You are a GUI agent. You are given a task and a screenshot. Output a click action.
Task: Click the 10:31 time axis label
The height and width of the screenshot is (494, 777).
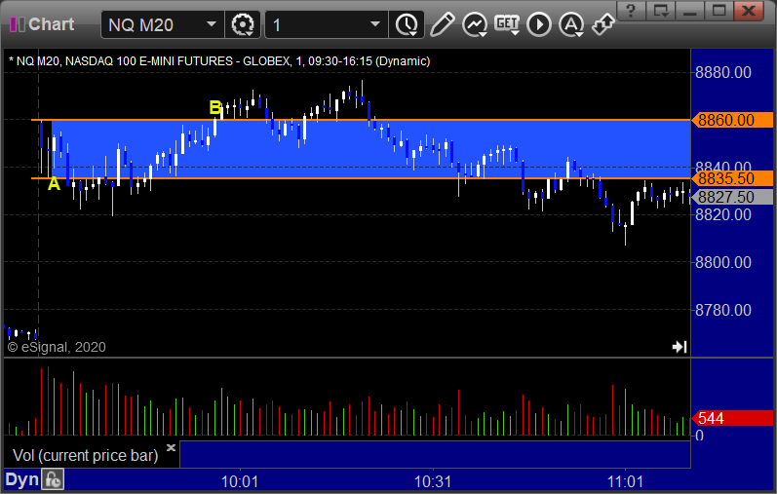coord(433,481)
